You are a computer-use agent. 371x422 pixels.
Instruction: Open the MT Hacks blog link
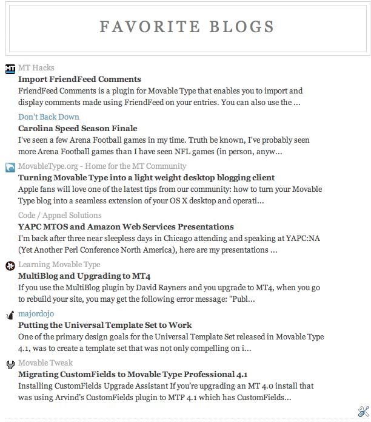click(x=36, y=67)
